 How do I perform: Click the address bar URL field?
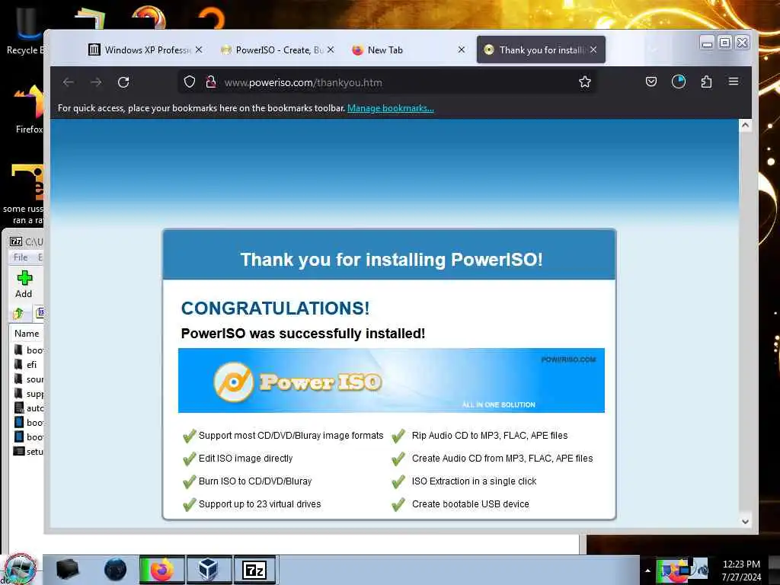coord(388,82)
